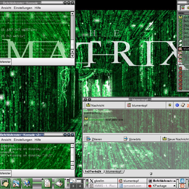Open Einstellungen menu in Konsole <2>
Viewport: 189px width, 189px height.
(23, 140)
